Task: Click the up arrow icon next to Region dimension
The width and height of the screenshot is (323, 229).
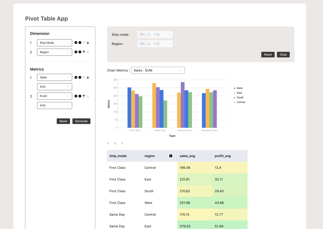Action: coord(84,52)
